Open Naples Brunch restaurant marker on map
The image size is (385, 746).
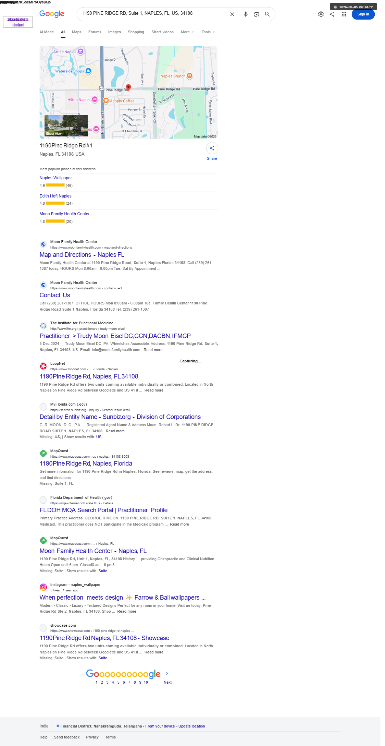point(189,76)
